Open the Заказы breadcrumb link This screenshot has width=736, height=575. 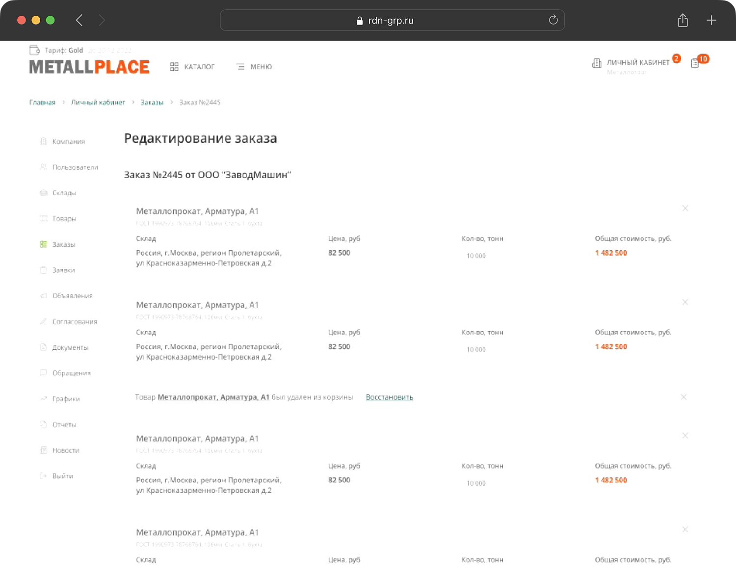click(152, 103)
